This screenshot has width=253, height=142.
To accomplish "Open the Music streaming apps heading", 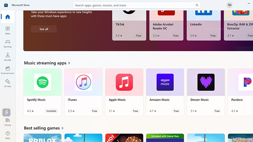I will [x=45, y=63].
